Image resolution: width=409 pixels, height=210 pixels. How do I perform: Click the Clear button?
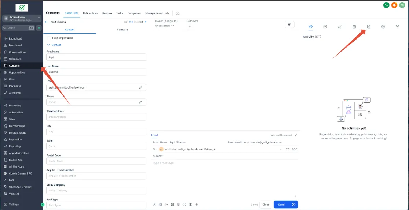pos(266,205)
